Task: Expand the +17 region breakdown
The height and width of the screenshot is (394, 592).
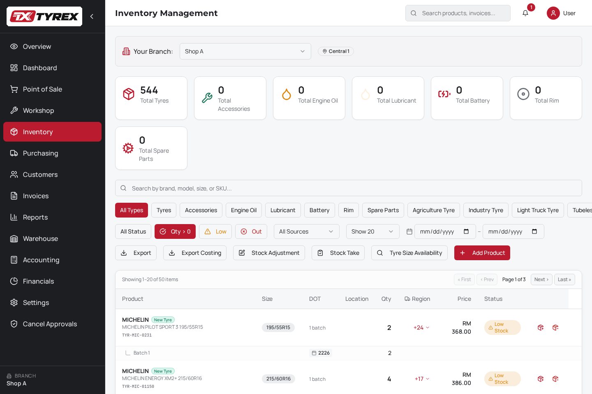Action: pos(422,379)
